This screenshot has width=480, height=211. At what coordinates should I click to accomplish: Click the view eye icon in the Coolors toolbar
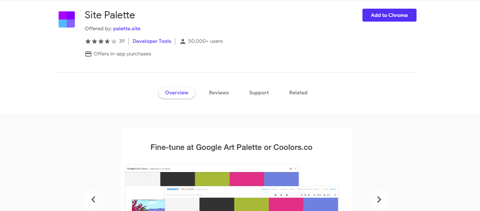click(x=301, y=195)
